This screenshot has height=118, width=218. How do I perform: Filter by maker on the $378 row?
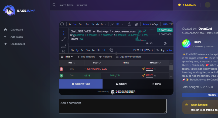pos(155,76)
